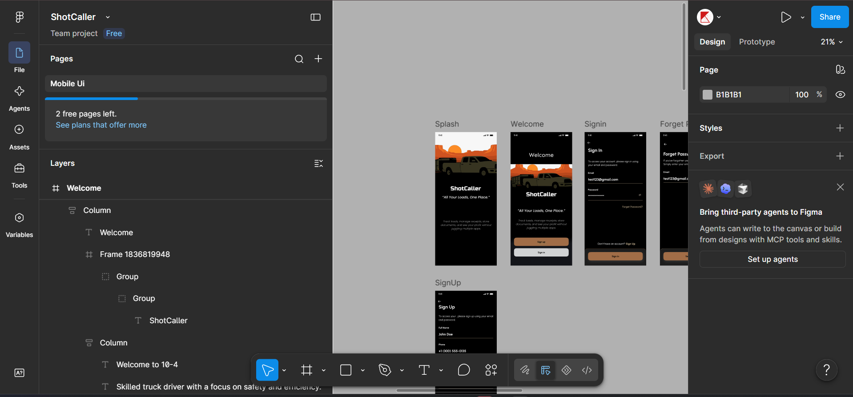Viewport: 853px width, 397px height.
Task: Switch to the Design tab
Action: [712, 42]
